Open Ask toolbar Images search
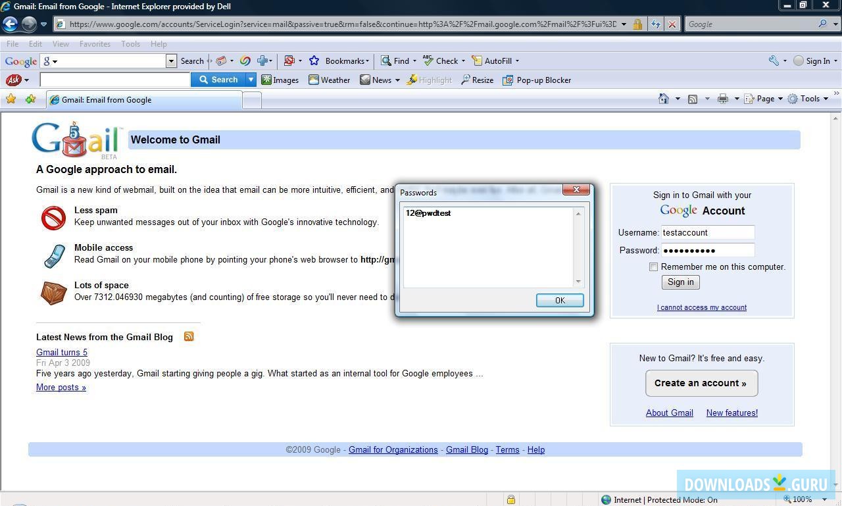The height and width of the screenshot is (506, 842). click(x=280, y=80)
